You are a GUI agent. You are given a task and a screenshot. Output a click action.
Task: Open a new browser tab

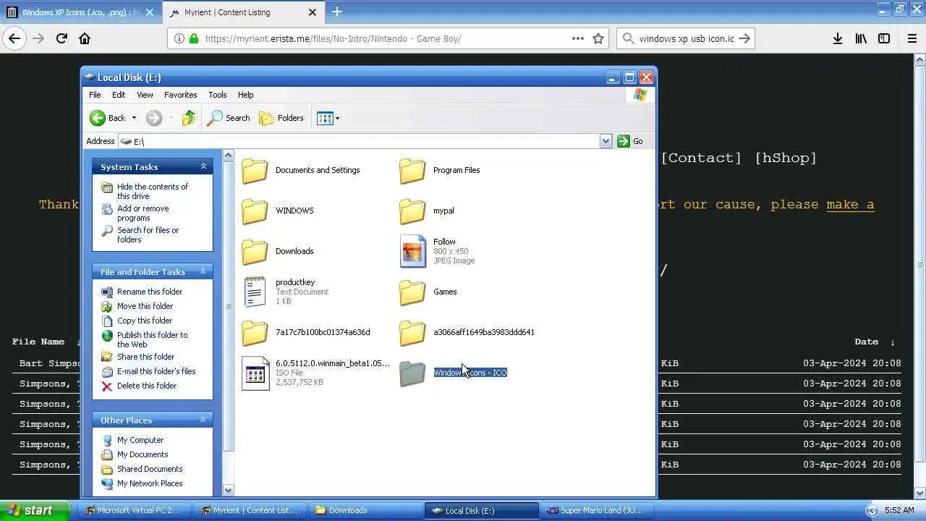[x=336, y=12]
